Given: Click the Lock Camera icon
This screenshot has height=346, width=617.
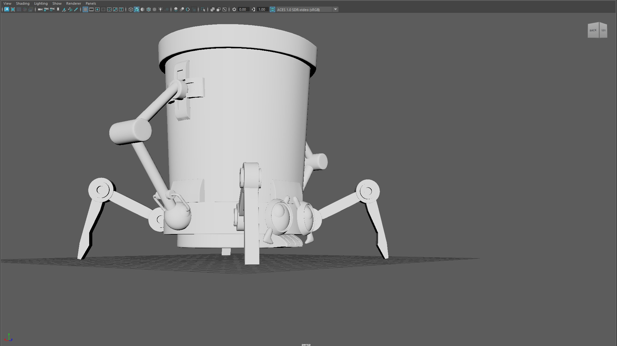Looking at the screenshot, I should click(x=46, y=9).
